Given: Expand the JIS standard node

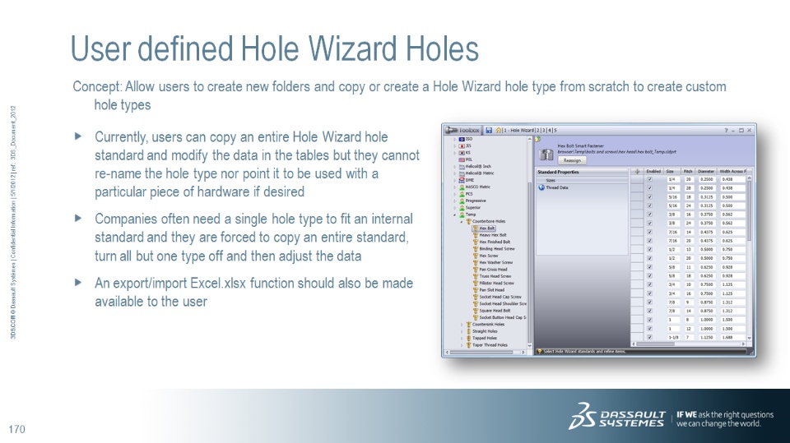Looking at the screenshot, I should point(455,146).
